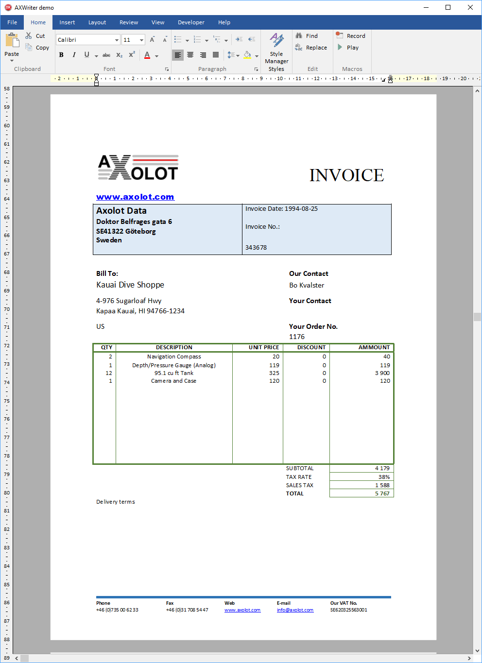Switch to the Layout tab
This screenshot has height=663, width=482.
point(97,22)
